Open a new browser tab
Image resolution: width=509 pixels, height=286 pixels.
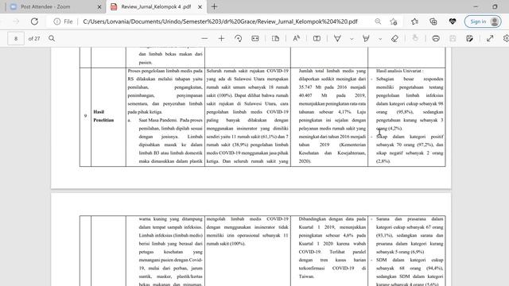214,6
